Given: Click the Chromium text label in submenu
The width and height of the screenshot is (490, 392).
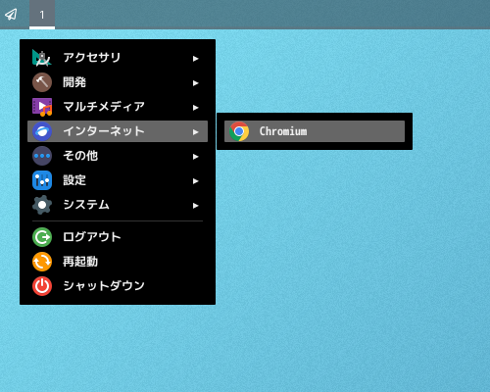Looking at the screenshot, I should pos(283,131).
